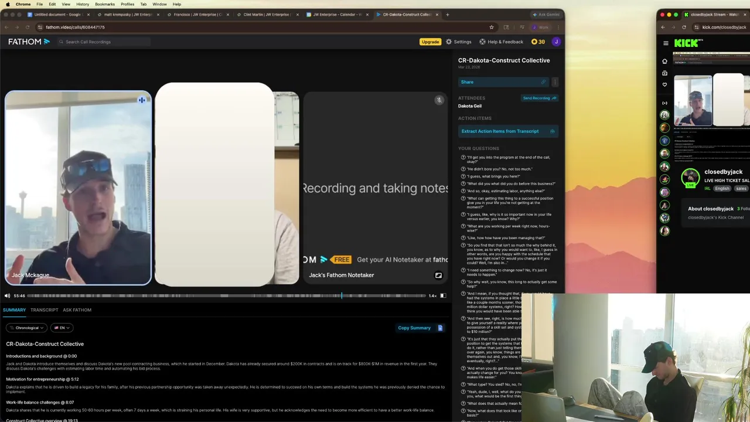Bookmark this page with the star icon
This screenshot has width=750, height=422.
coord(492,27)
